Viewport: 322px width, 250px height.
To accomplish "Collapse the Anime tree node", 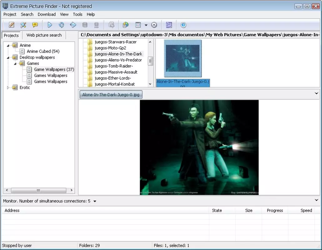I will point(8,46).
